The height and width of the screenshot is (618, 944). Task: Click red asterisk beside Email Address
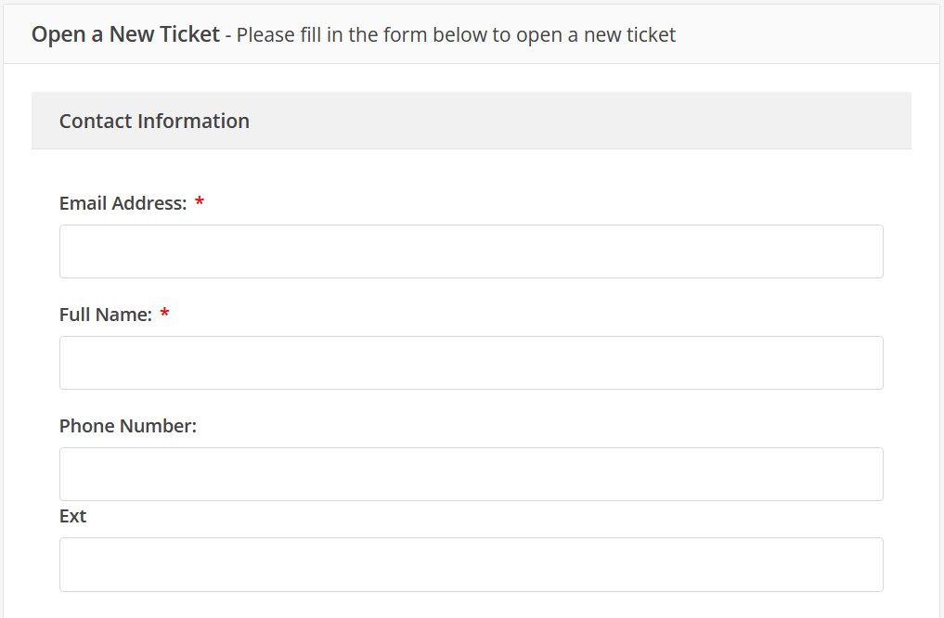200,203
